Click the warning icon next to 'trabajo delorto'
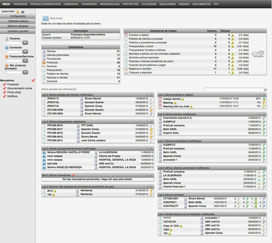Image resolution: width=272 pixels, height=243 pixels. 183,99
